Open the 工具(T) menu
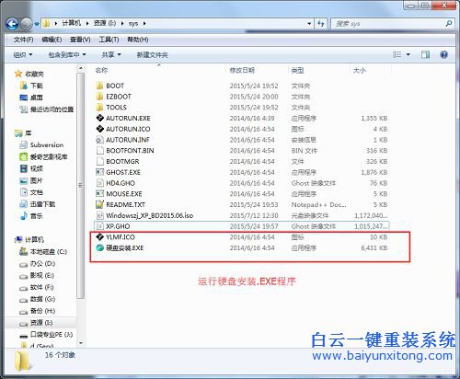The height and width of the screenshot is (379, 460). coord(109,40)
